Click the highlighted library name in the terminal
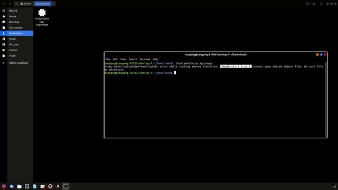 pyautogui.click(x=236, y=66)
